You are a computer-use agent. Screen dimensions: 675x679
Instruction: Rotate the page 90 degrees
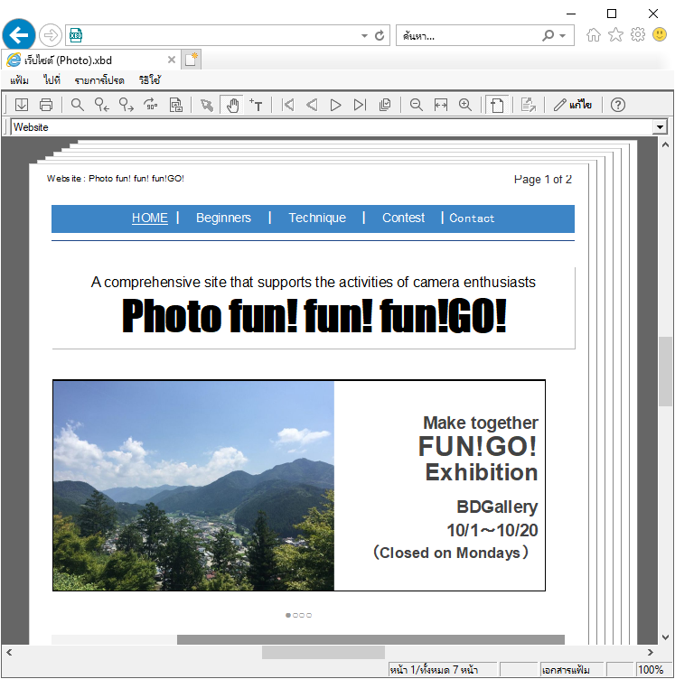point(151,105)
